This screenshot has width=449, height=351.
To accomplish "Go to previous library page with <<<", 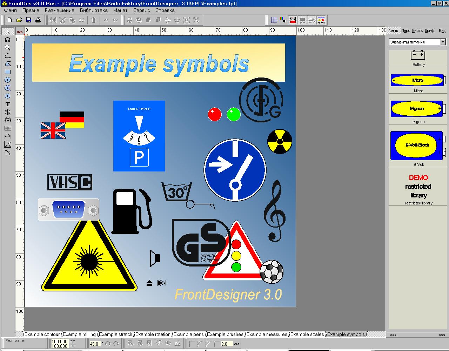I will coord(393,335).
